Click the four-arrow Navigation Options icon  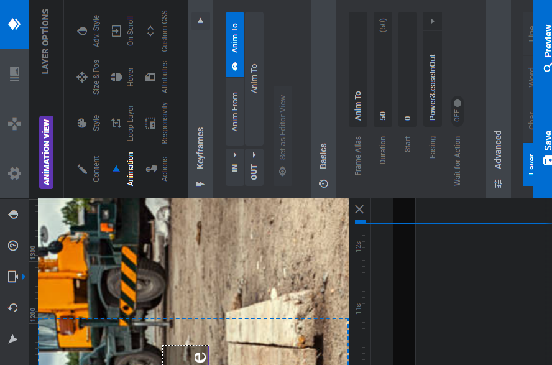click(14, 124)
